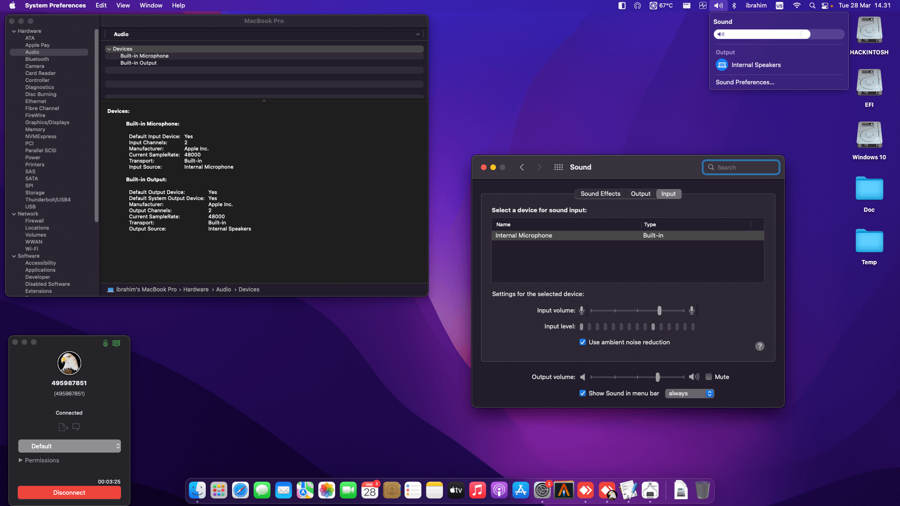900x506 pixels.
Task: Open Apple TV app in dock
Action: [456, 491]
